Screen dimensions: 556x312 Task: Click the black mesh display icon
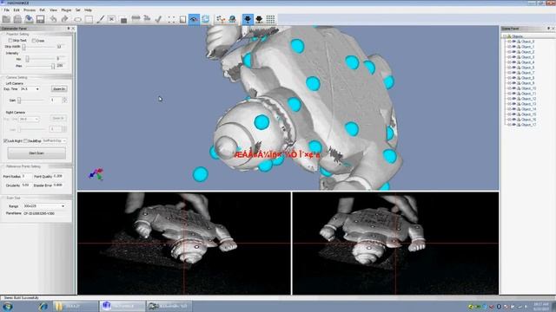[x=259, y=19]
